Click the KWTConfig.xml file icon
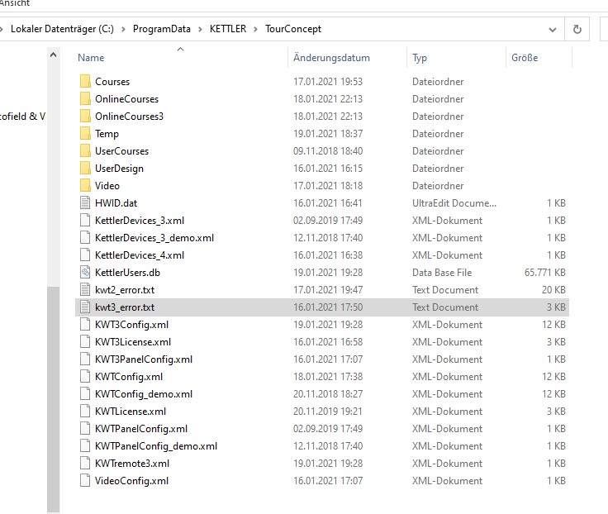Screen dimensions: 608x514 85,377
